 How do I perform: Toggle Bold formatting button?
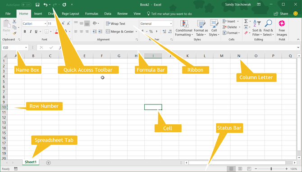25,32
